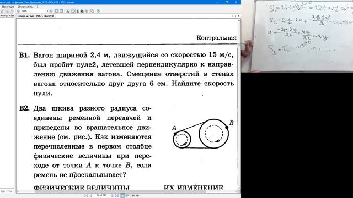Navigate forward in view history
The height and width of the screenshot is (198, 353).
(137, 196)
